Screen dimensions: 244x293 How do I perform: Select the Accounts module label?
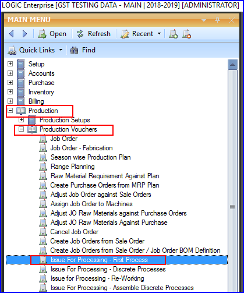[41, 73]
